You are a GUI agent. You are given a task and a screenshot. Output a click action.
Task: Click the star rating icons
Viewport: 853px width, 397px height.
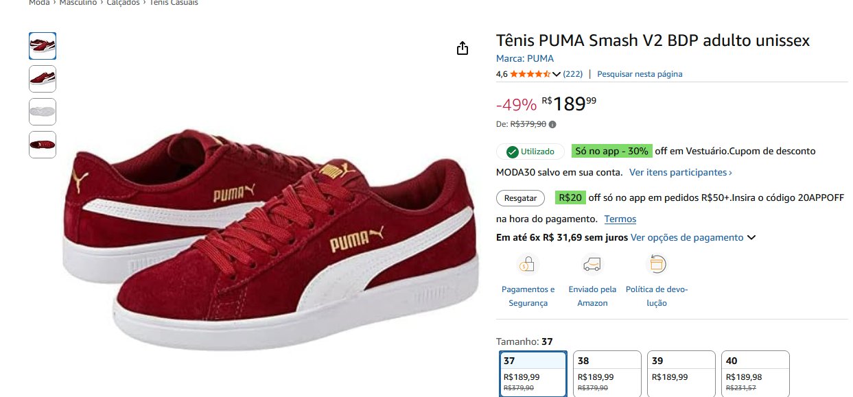530,74
